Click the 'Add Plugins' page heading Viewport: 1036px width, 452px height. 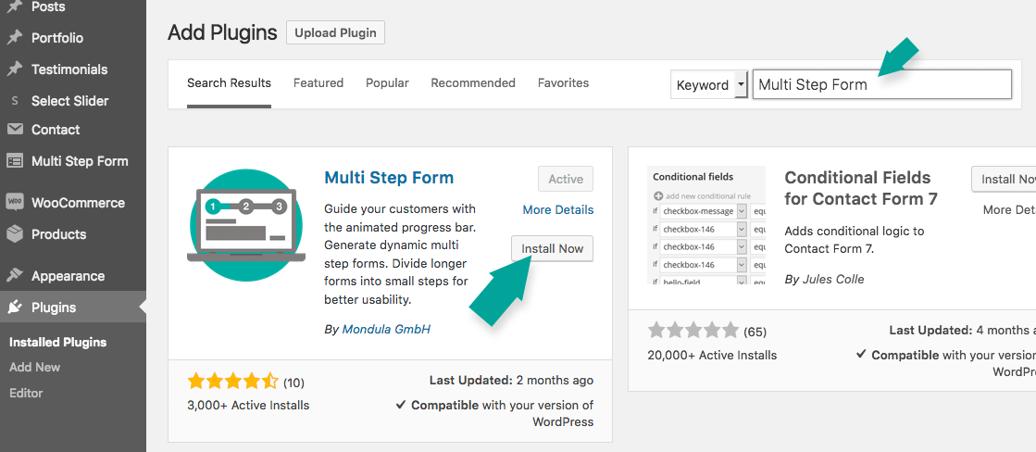click(222, 32)
